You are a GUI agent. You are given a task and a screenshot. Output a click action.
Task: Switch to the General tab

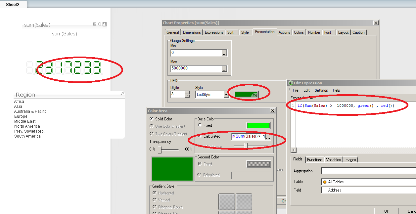[173, 32]
